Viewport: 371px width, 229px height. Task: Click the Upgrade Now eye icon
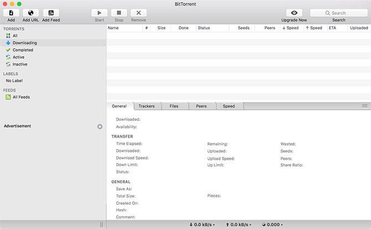point(294,13)
